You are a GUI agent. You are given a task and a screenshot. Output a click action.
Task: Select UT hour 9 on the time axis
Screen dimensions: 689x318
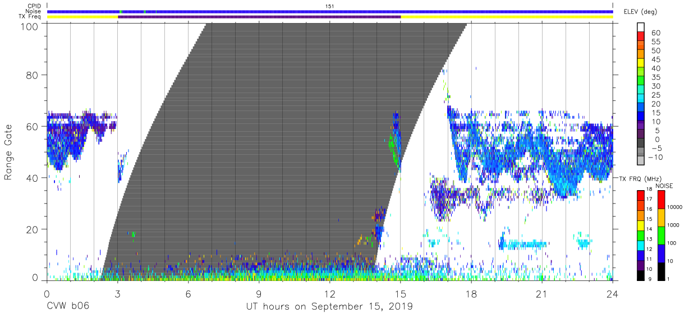[x=259, y=294]
